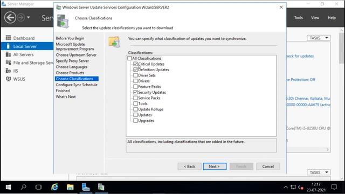Viewport: 345px width, 194px height.
Task: Check Upgrades checkbox
Action: [x=135, y=121]
